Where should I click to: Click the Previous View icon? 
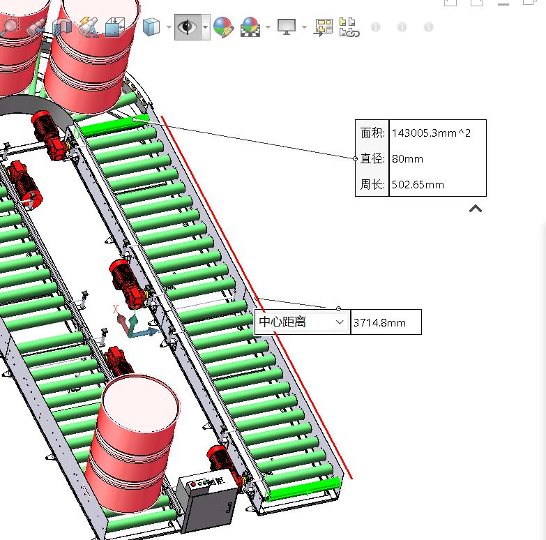point(36,27)
